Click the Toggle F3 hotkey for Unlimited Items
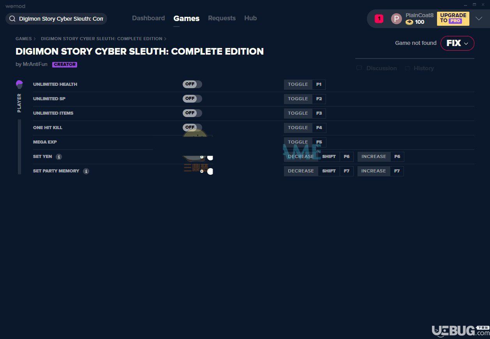This screenshot has width=490, height=339. click(x=305, y=113)
